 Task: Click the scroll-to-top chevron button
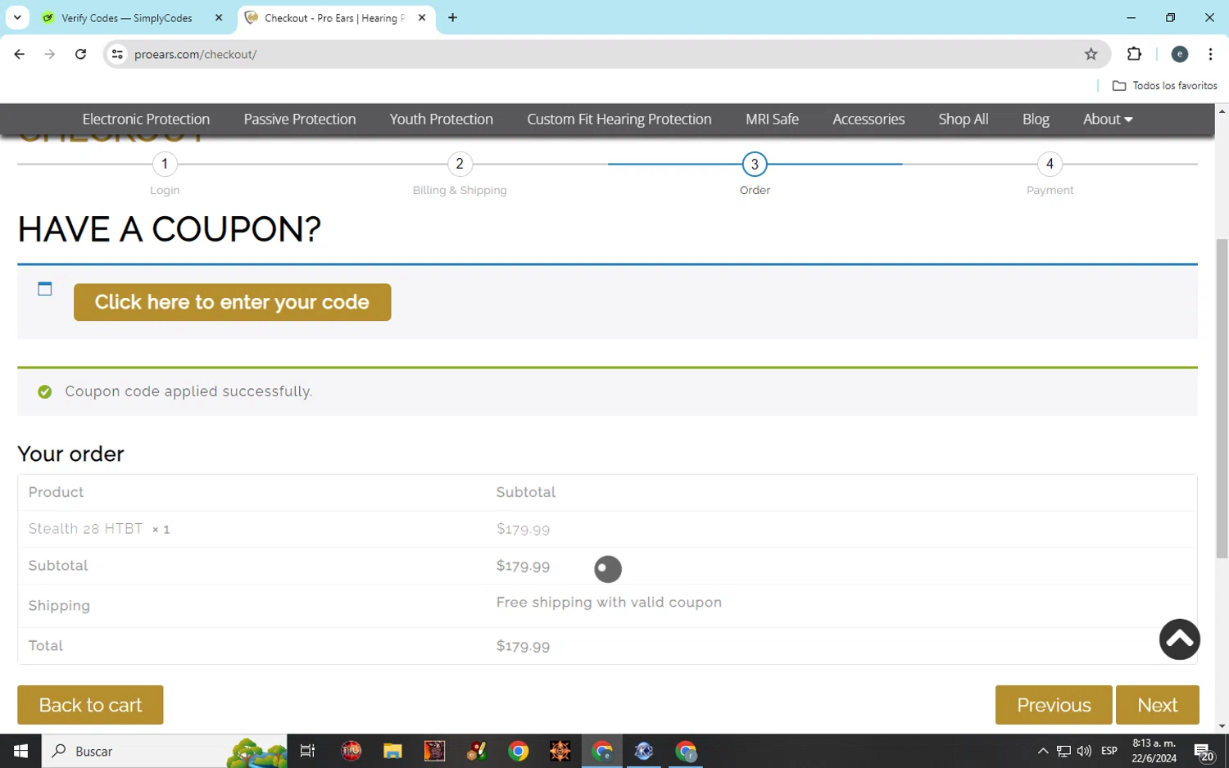(1180, 639)
